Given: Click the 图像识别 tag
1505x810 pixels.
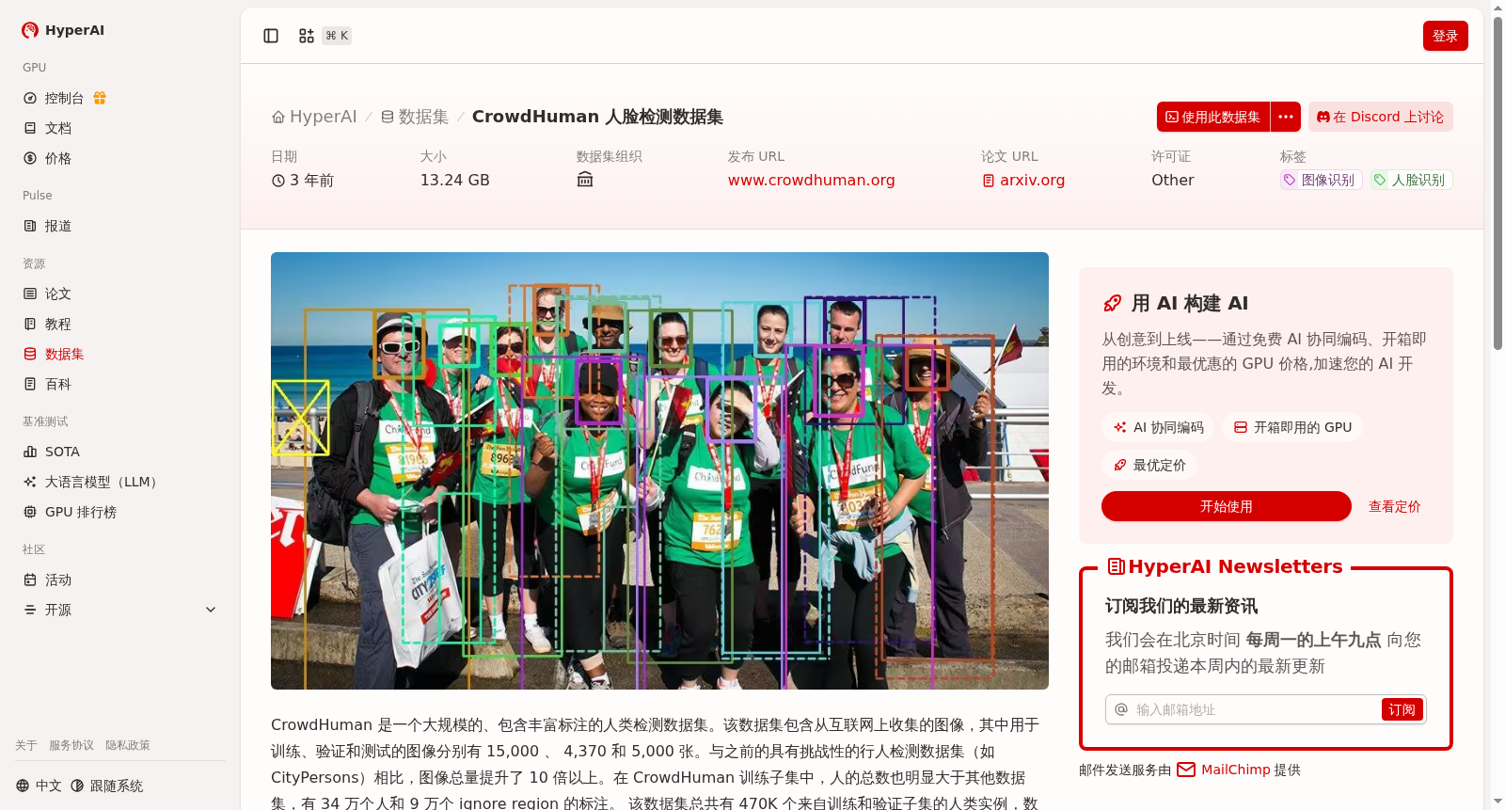Looking at the screenshot, I should 1321,180.
